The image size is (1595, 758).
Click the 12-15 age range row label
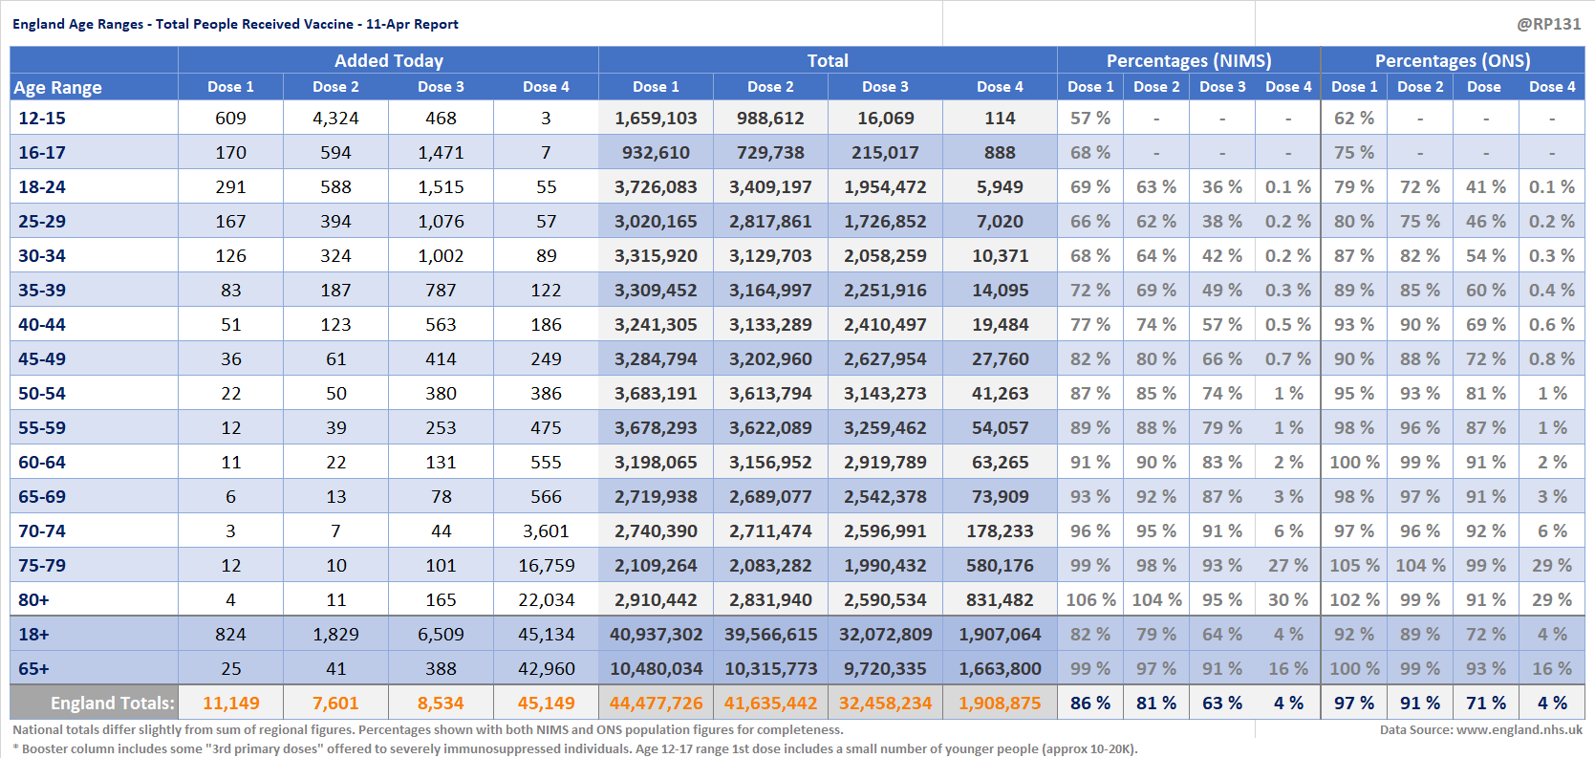tap(42, 119)
